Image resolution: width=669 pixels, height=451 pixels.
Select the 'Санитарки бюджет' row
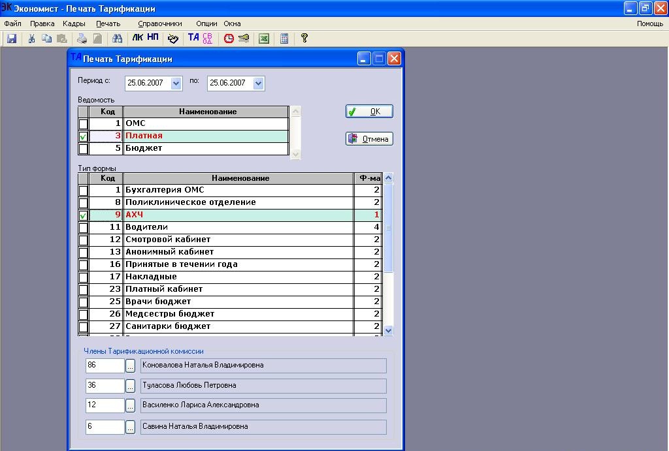230,326
